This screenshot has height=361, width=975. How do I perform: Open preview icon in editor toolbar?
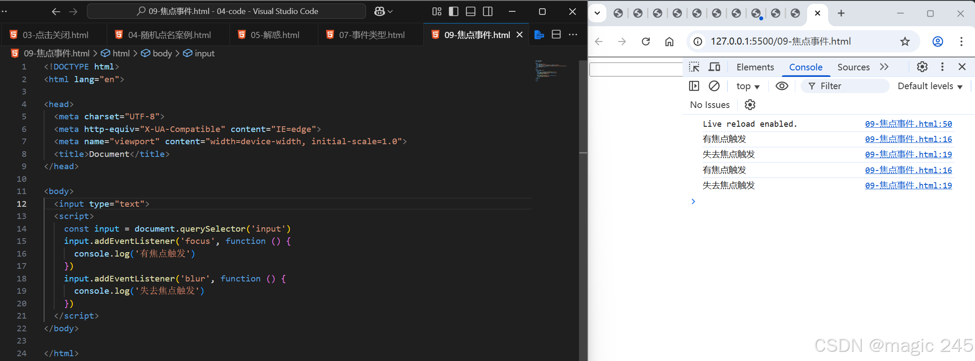539,35
